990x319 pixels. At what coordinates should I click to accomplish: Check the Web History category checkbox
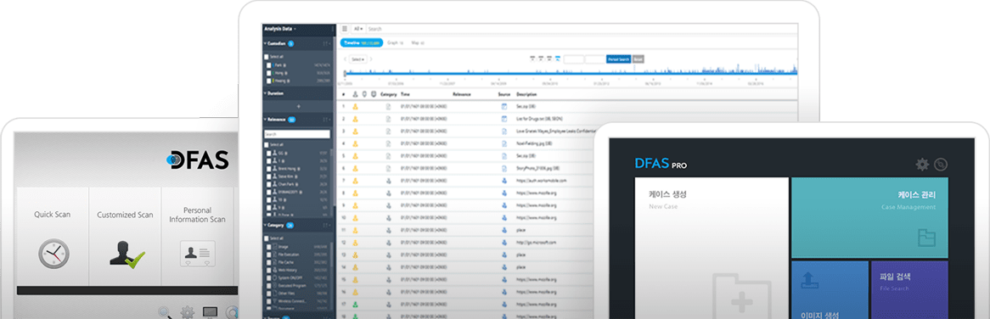click(269, 270)
